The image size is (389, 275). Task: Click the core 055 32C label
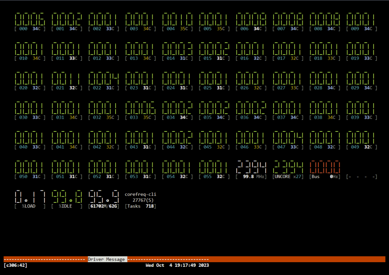(214, 176)
